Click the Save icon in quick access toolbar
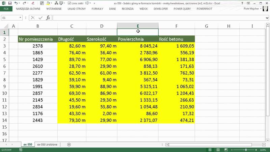Image resolution: width=270 pixels, height=152 pixels. pyautogui.click(x=10, y=3)
